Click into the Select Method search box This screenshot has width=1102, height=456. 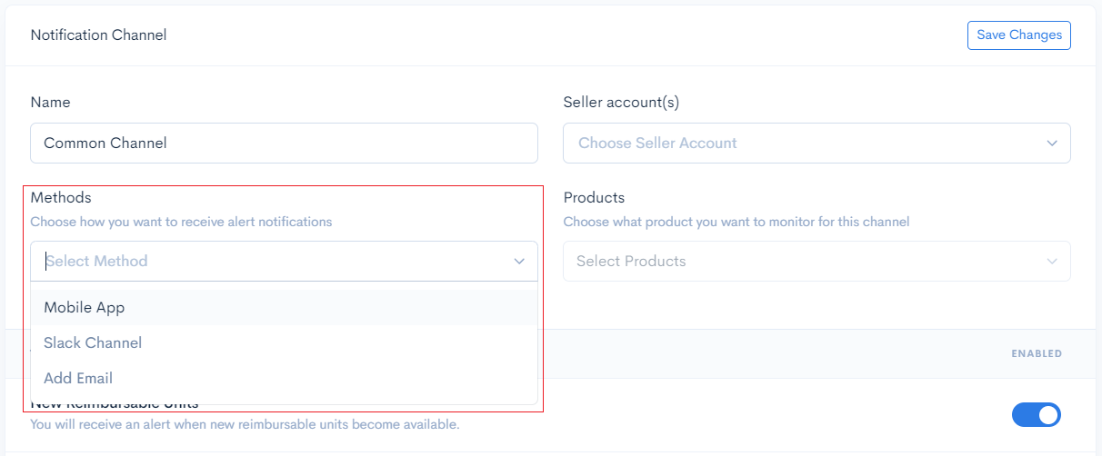point(273,262)
